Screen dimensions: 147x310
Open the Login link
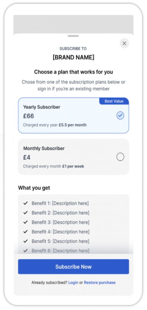coord(73,282)
